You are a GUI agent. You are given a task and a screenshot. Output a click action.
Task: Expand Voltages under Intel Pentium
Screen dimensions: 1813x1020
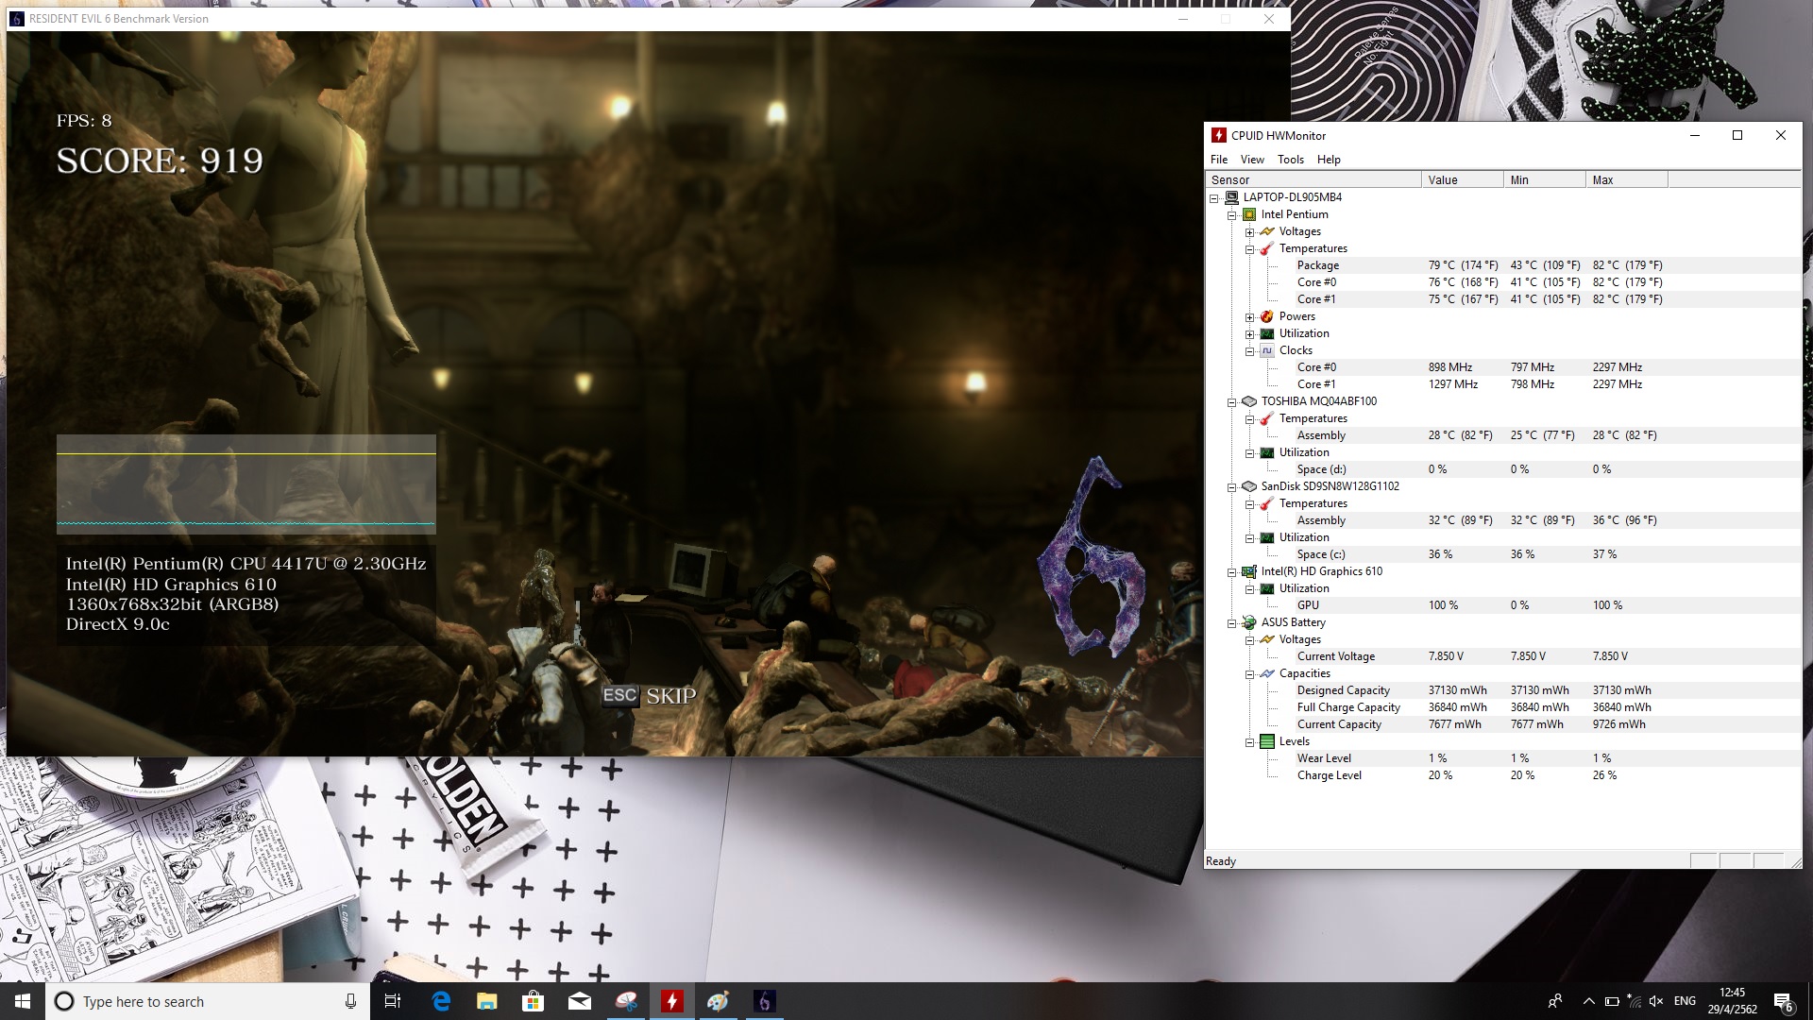[x=1250, y=232]
